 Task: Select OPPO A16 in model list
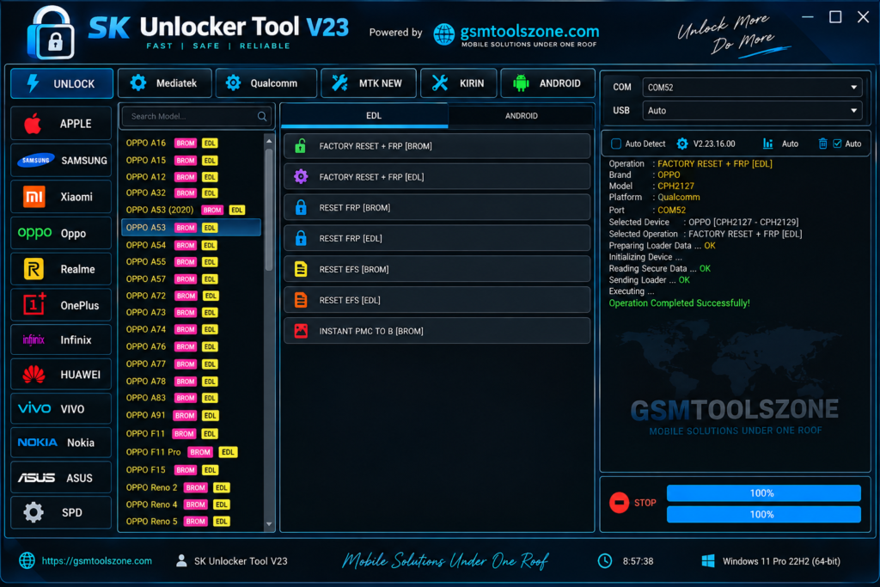pos(191,144)
